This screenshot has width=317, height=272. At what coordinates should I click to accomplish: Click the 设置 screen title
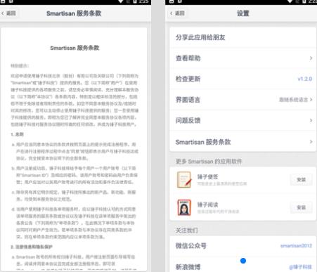[x=243, y=13]
